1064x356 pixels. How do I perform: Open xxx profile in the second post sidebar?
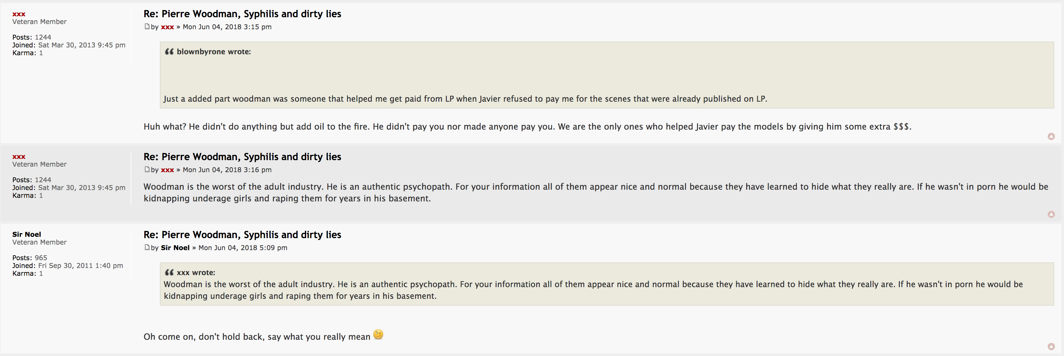(19, 157)
